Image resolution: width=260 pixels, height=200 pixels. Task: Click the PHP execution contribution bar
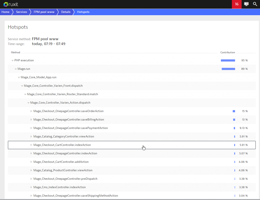(x=228, y=60)
